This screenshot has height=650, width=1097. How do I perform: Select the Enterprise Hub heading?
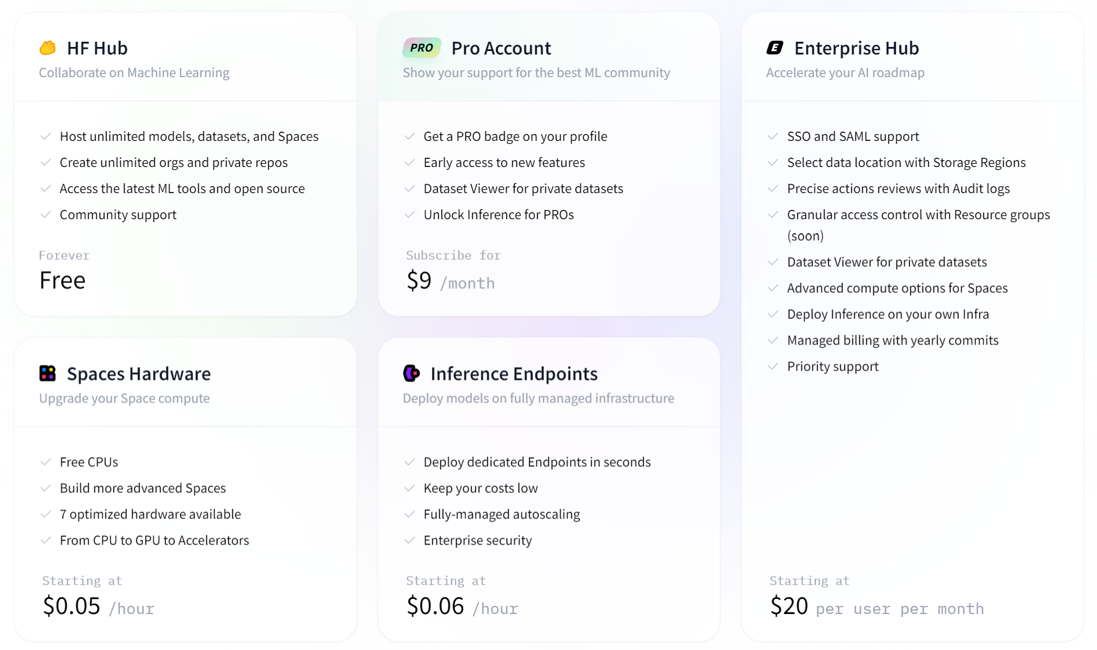pyautogui.click(x=856, y=48)
